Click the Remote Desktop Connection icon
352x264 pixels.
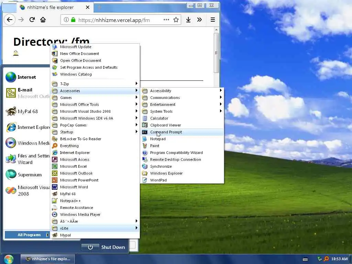coord(145,159)
